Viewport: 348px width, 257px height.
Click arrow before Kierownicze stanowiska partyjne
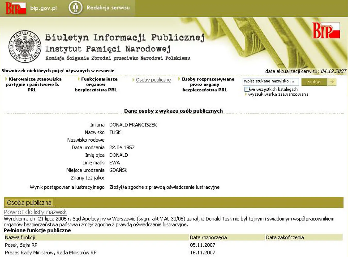(x=6, y=79)
